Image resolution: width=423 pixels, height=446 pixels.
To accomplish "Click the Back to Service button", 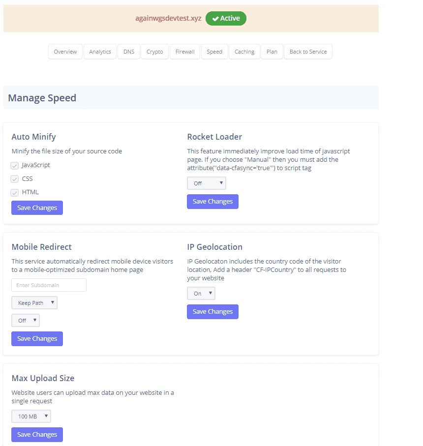I will click(x=308, y=52).
